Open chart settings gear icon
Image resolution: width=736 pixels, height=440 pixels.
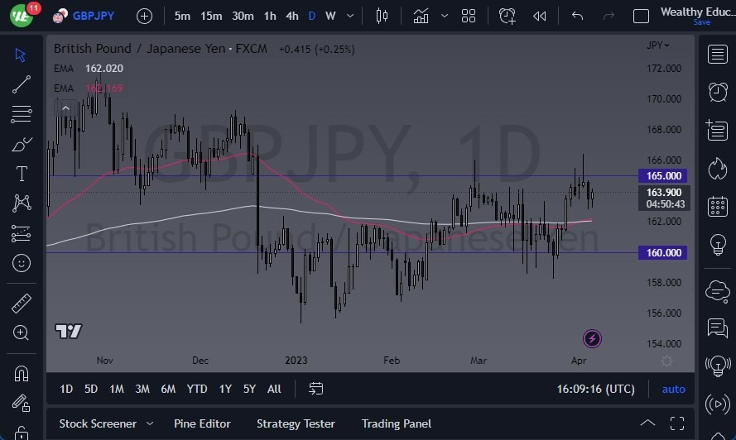(666, 361)
